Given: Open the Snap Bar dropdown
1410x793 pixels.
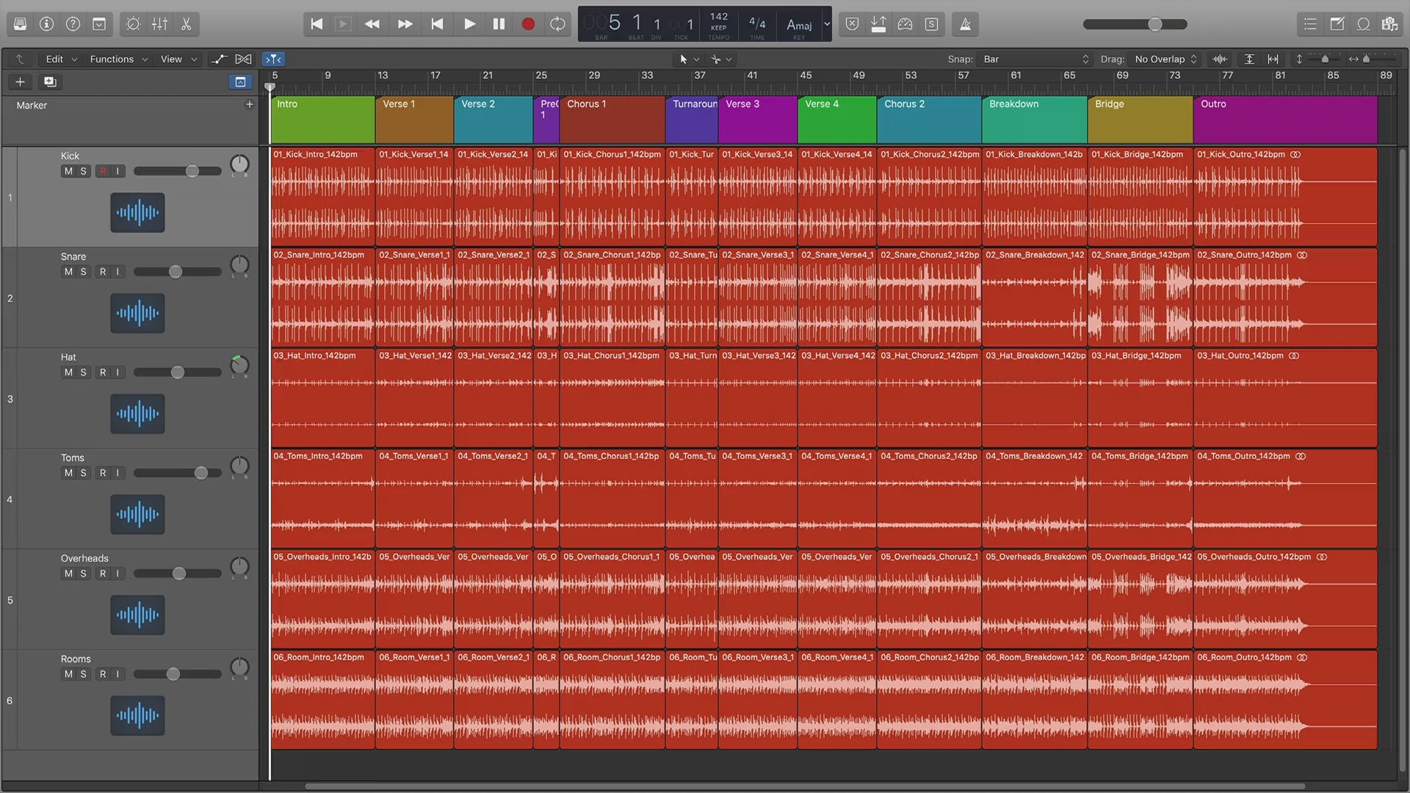Looking at the screenshot, I should (1036, 59).
